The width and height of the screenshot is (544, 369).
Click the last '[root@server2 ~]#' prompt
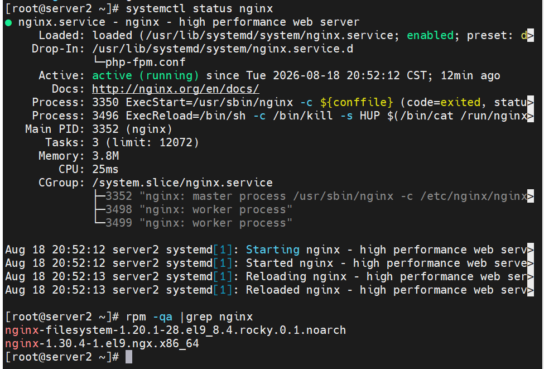point(62,357)
